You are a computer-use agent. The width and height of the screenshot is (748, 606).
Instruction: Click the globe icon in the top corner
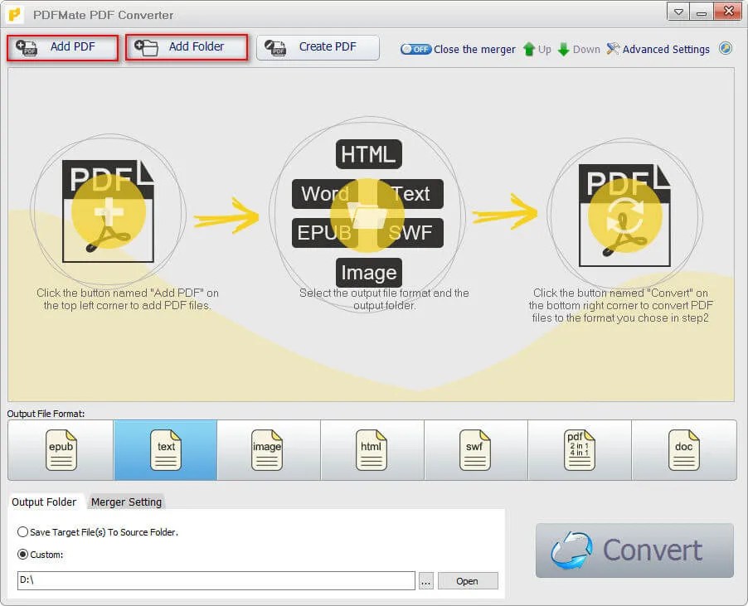click(726, 49)
